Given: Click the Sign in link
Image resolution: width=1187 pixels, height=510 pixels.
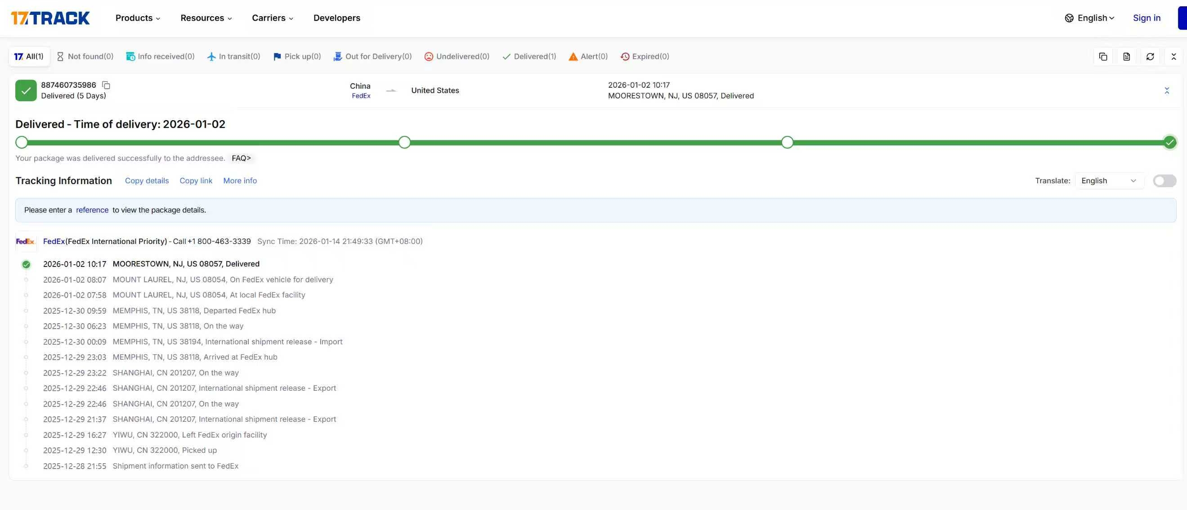Looking at the screenshot, I should 1147,18.
